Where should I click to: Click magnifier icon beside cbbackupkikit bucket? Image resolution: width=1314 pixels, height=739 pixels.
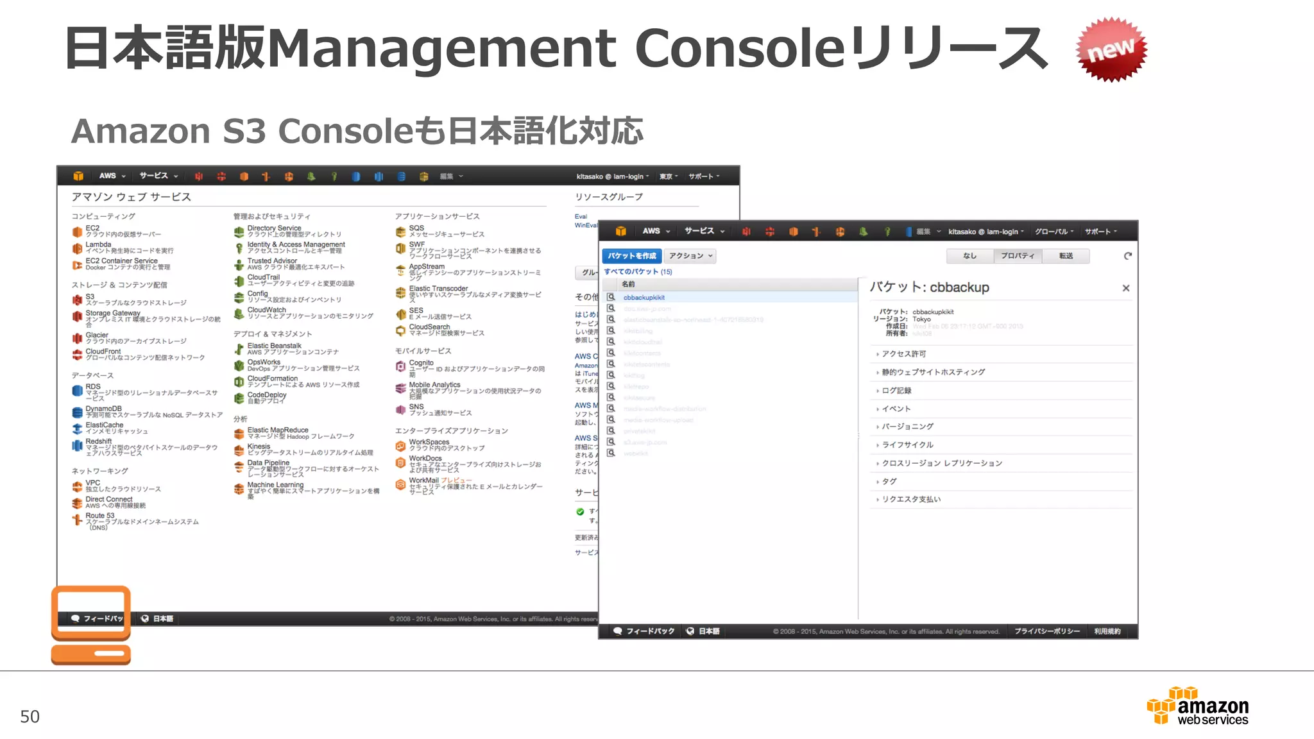pos(611,297)
